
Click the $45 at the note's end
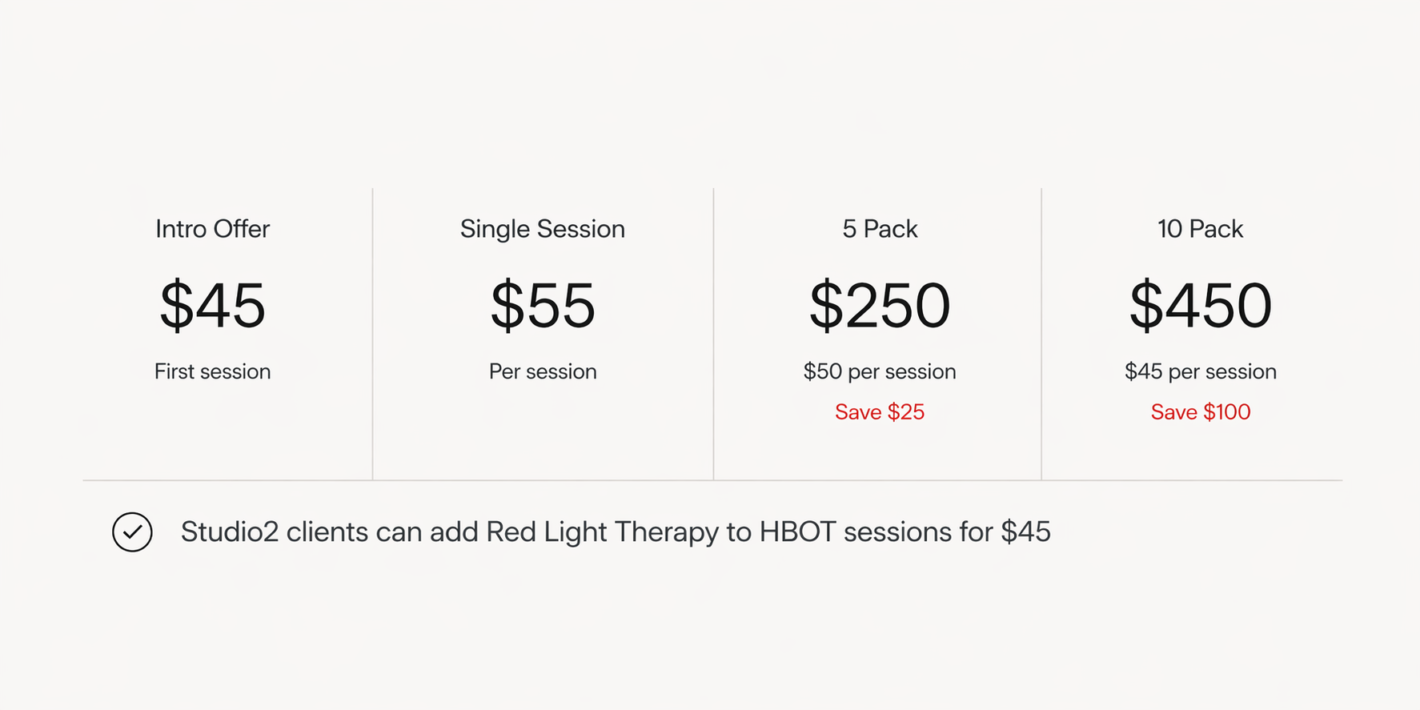[1025, 532]
